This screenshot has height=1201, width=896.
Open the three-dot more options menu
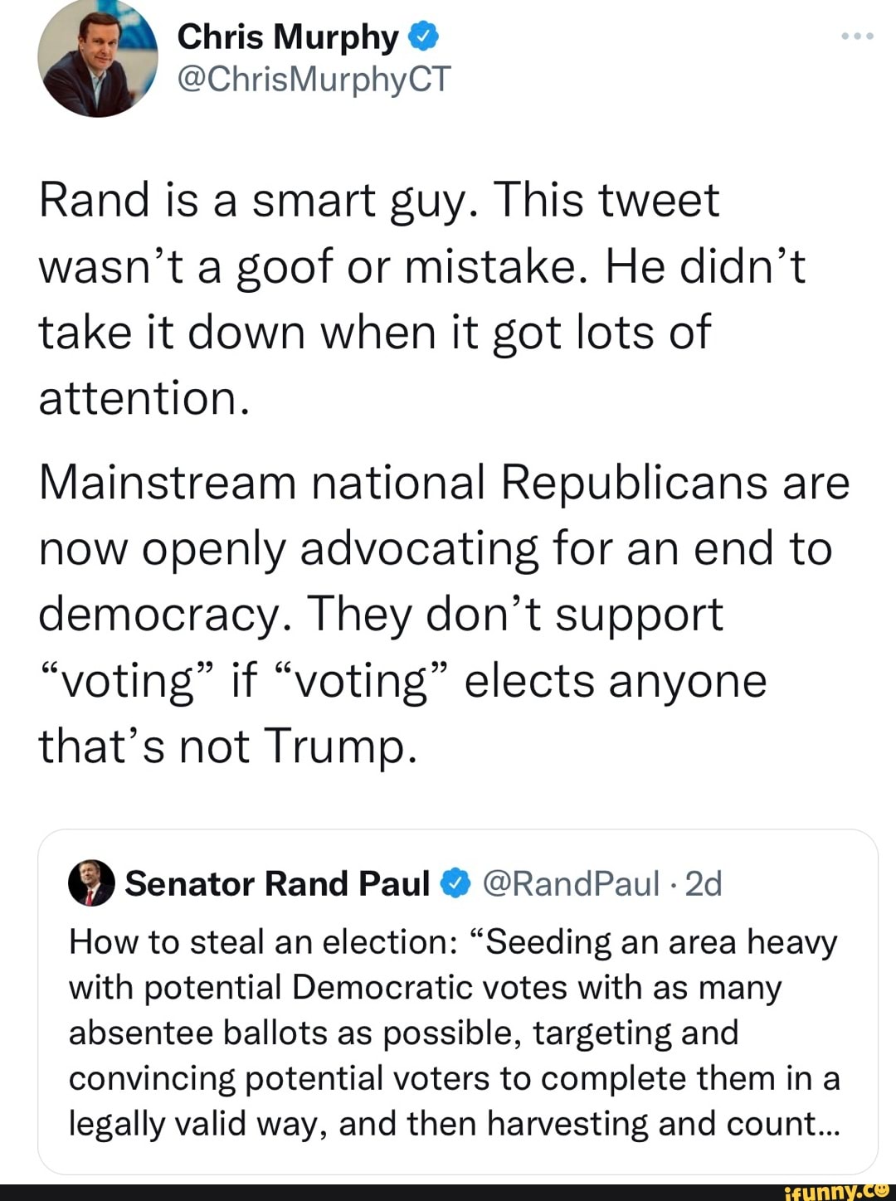tap(857, 36)
